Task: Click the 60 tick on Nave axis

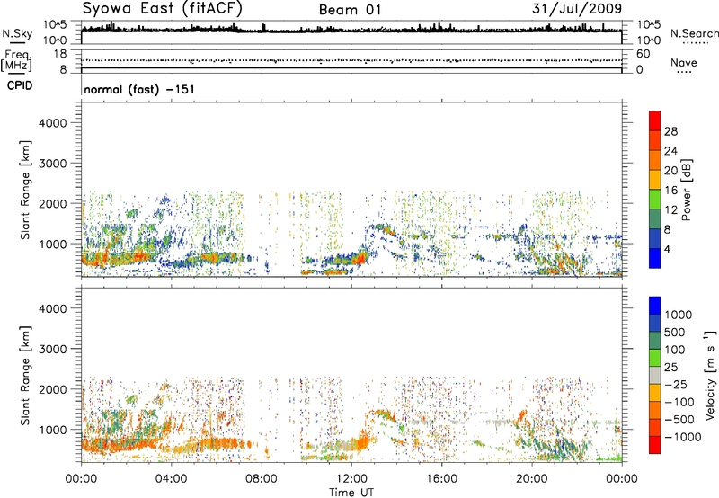Action: click(643, 54)
